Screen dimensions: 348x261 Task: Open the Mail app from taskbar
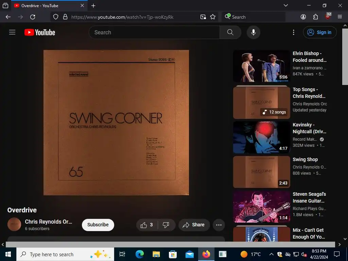[x=190, y=254]
